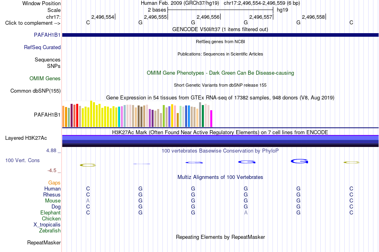Click the Rhesus species label
This screenshot has height=252, width=379.
click(x=52, y=195)
